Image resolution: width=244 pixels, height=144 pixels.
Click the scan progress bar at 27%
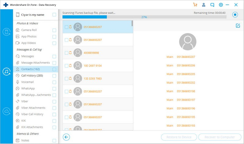[144, 17]
